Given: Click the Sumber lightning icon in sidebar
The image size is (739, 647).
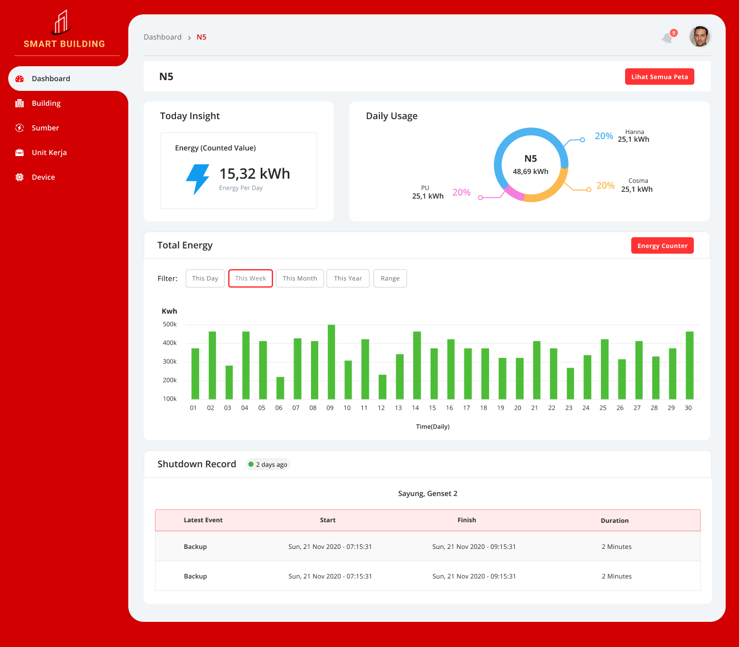Looking at the screenshot, I should [x=20, y=128].
